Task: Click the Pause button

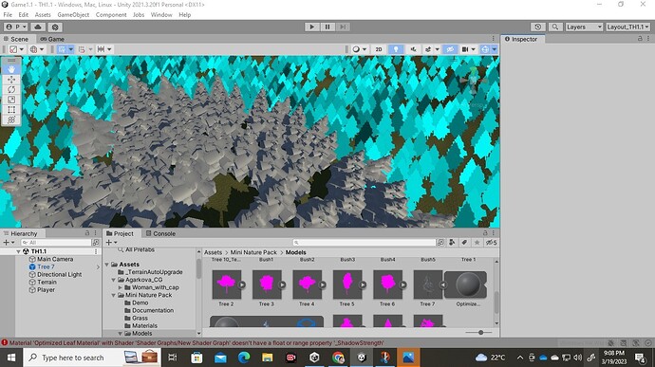Action: (327, 27)
